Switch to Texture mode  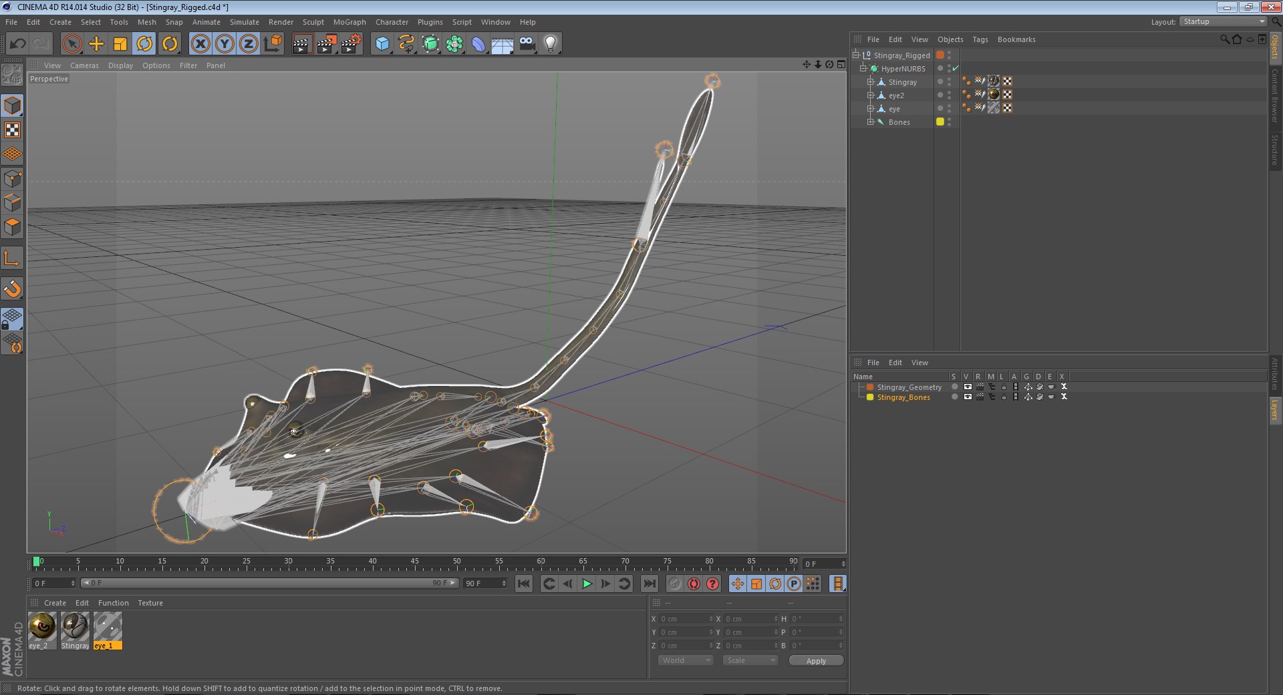12,130
